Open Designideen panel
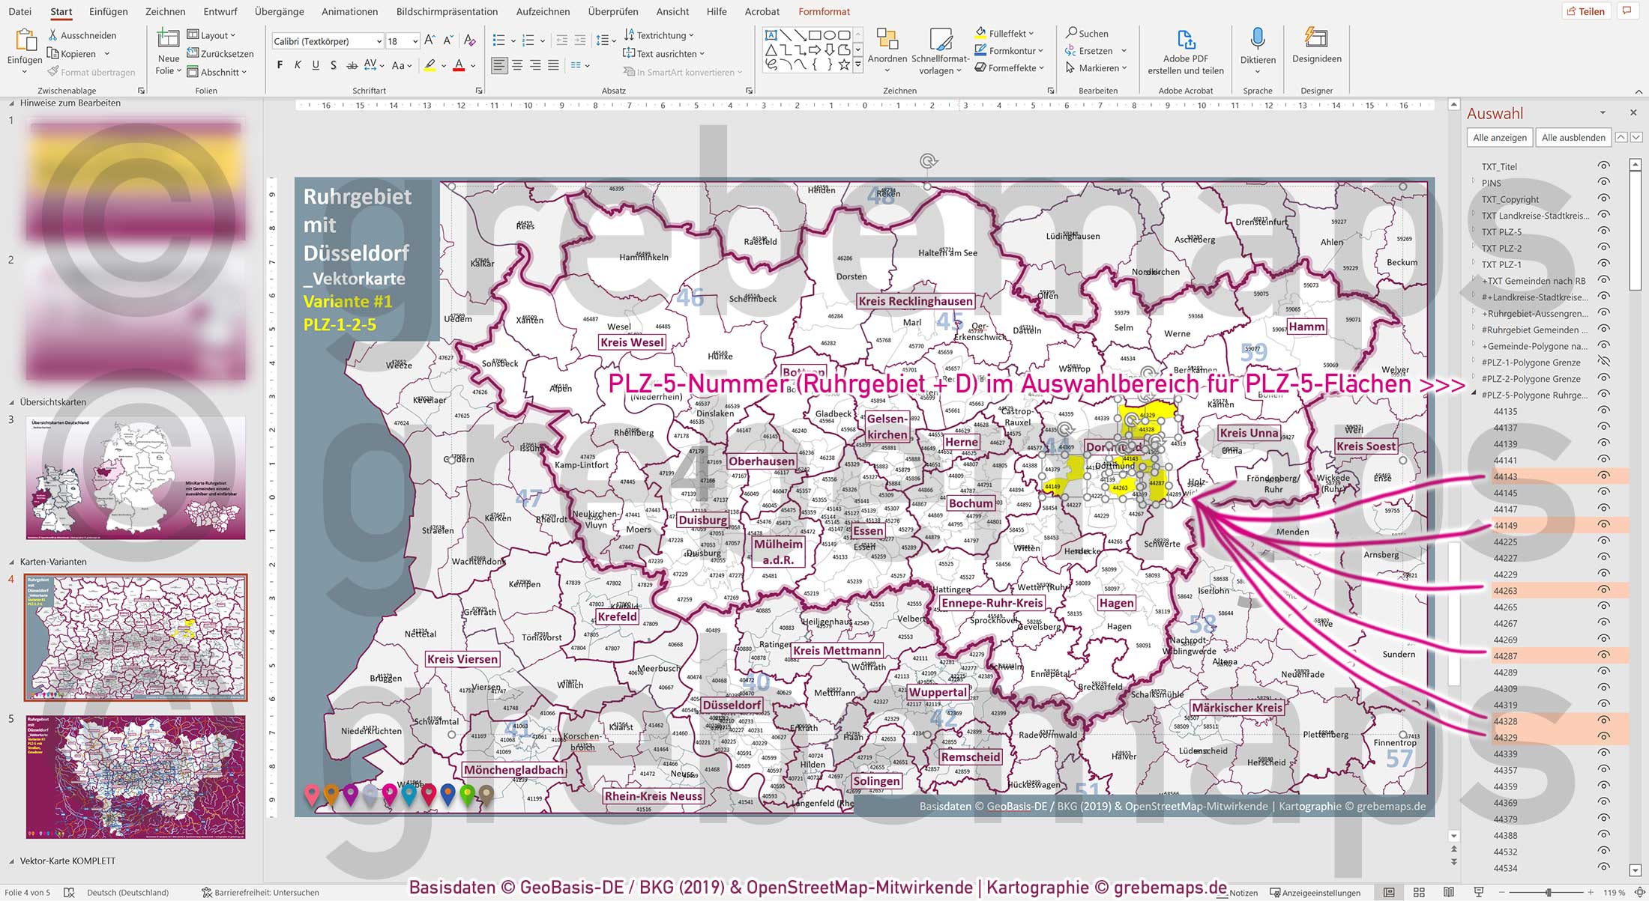The image size is (1649, 901). point(1315,45)
